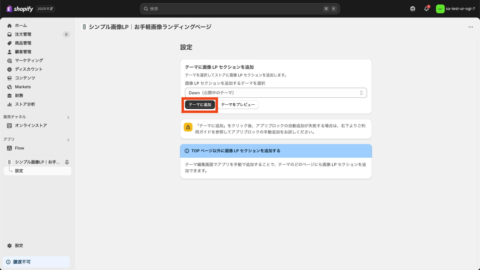Open the more-options menu next to the page title
Image resolution: width=480 pixels, height=270 pixels.
click(x=471, y=27)
